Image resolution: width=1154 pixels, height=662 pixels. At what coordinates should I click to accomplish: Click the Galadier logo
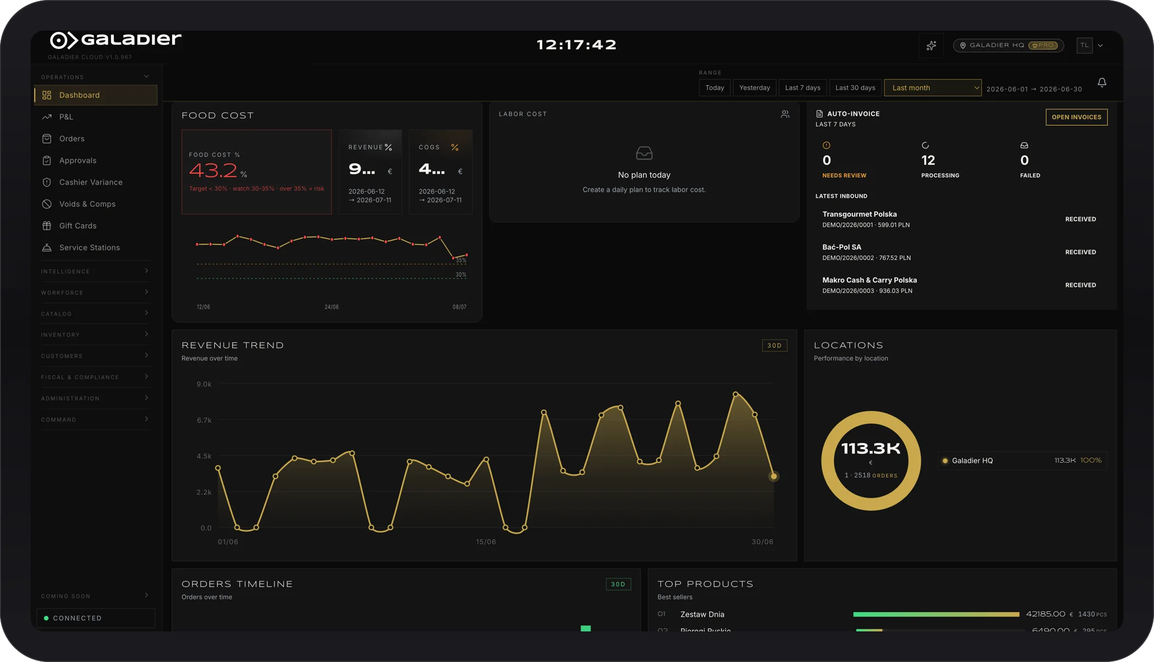pyautogui.click(x=116, y=40)
